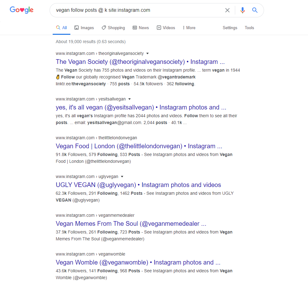Expand dropdown arrow next to yesitsallvegan URL

click(130, 99)
